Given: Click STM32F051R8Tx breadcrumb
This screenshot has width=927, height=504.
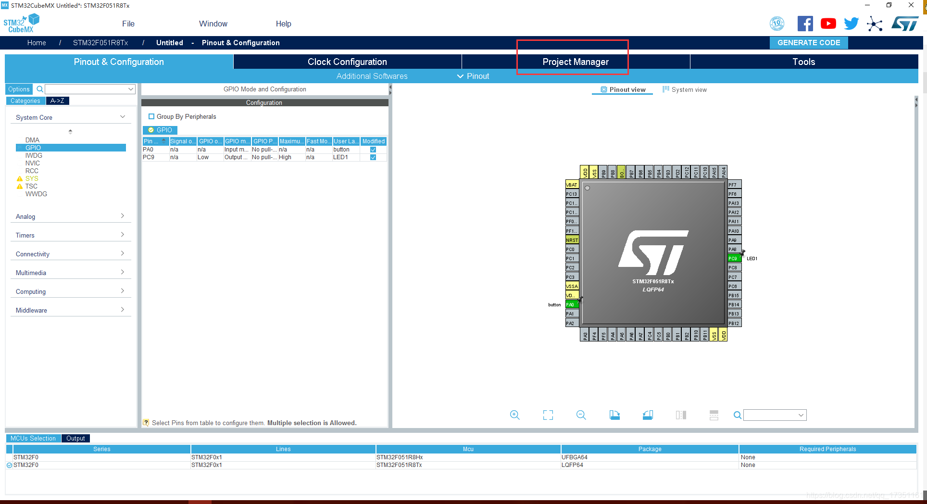Looking at the screenshot, I should pyautogui.click(x=100, y=42).
